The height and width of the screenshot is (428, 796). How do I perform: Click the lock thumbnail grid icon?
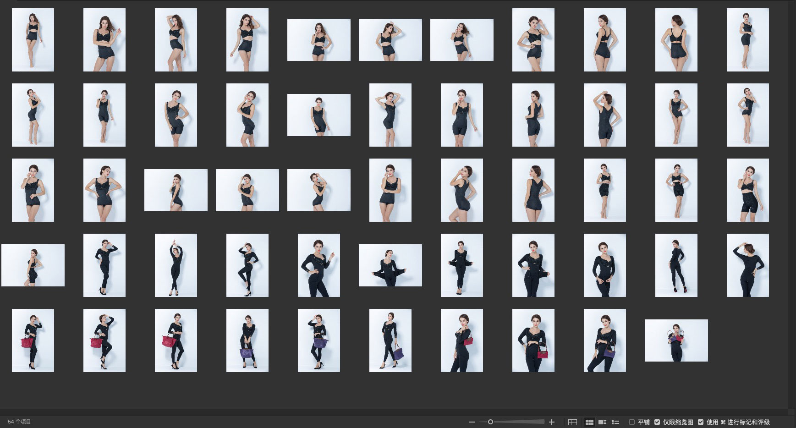[572, 422]
